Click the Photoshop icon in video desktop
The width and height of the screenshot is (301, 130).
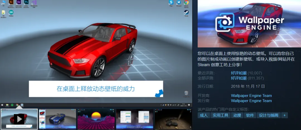[26, 2]
